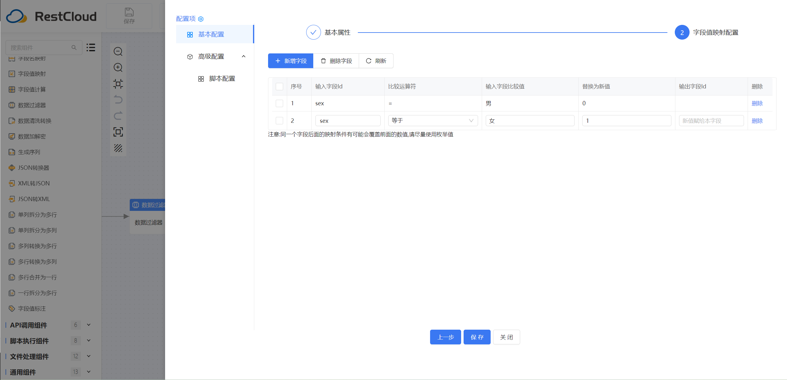
Task: Check the select-all header checkbox
Action: [279, 87]
